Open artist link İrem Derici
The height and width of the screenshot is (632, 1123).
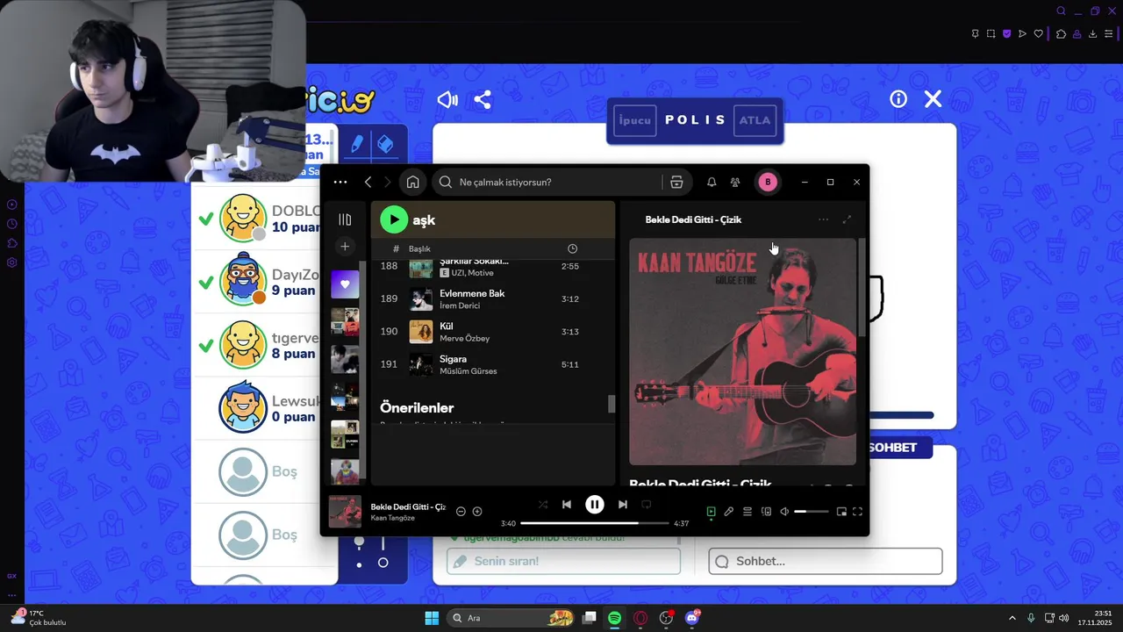[x=459, y=305]
